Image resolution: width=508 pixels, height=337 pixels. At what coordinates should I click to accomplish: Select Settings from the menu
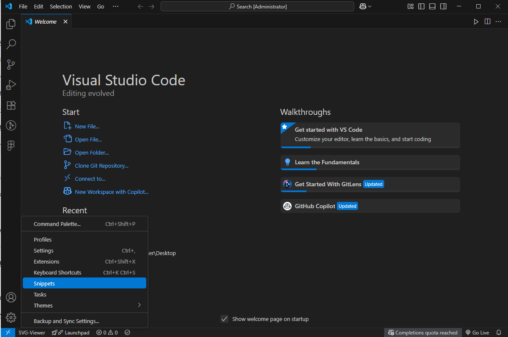[85, 250]
